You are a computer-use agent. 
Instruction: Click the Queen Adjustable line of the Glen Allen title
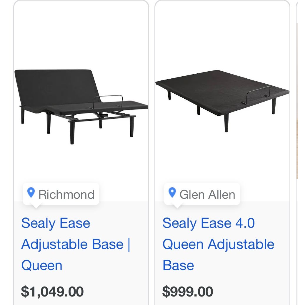point(218,244)
